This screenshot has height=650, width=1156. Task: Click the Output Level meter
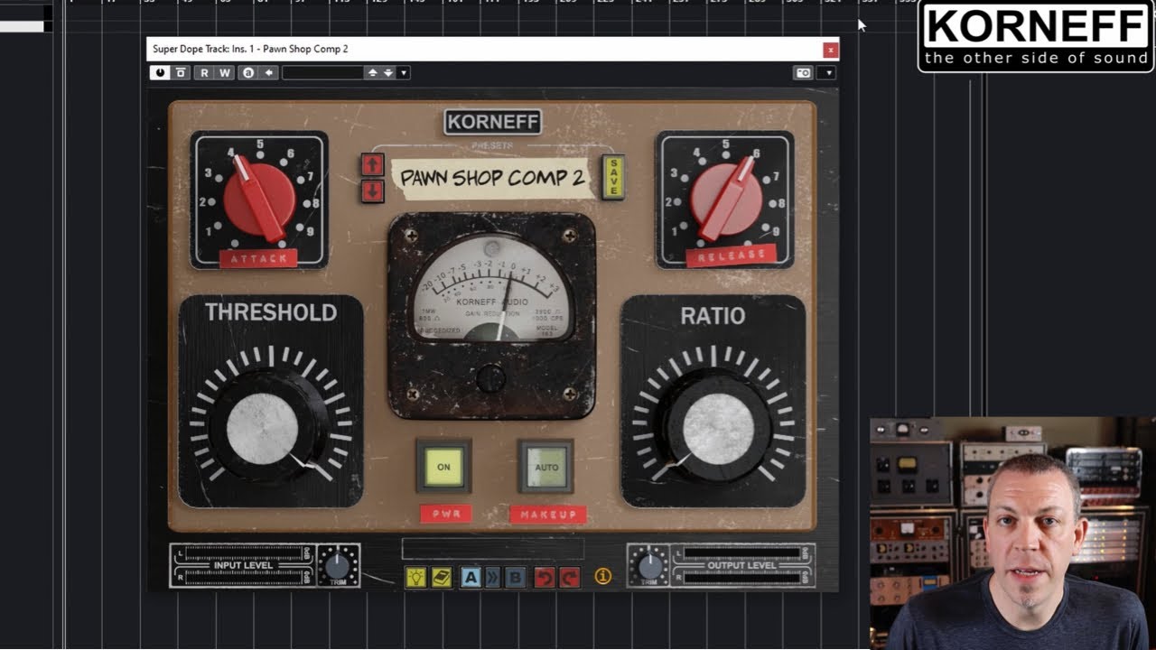741,565
